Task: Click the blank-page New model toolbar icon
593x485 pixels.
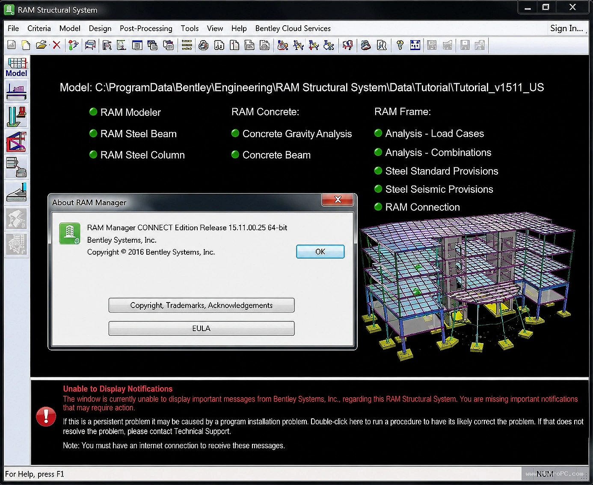Action: (26, 45)
